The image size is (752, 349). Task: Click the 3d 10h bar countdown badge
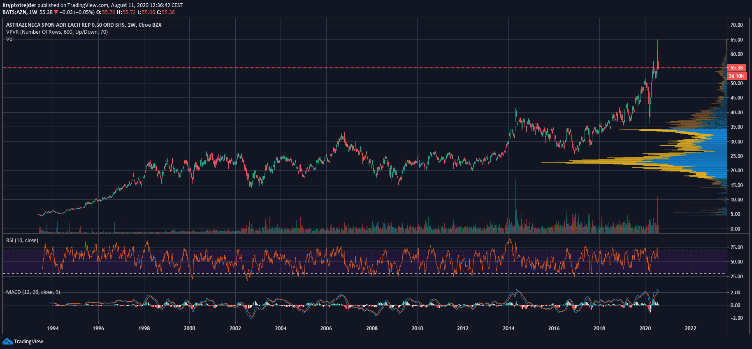[736, 76]
